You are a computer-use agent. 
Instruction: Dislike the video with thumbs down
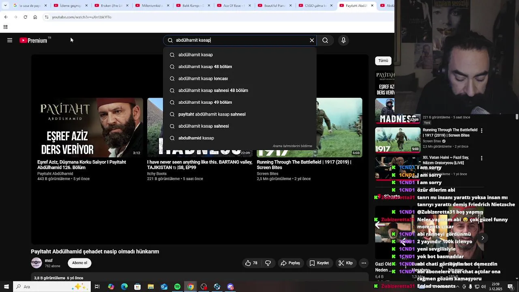coord(268,263)
